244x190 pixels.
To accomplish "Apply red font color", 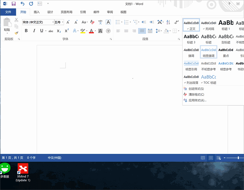I will click(91, 31).
